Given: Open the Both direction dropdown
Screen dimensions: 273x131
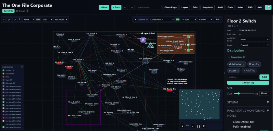Looking at the screenshot, I should (189, 20).
